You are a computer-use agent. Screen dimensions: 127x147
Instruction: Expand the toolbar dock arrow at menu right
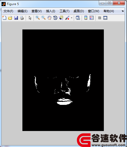123,11
